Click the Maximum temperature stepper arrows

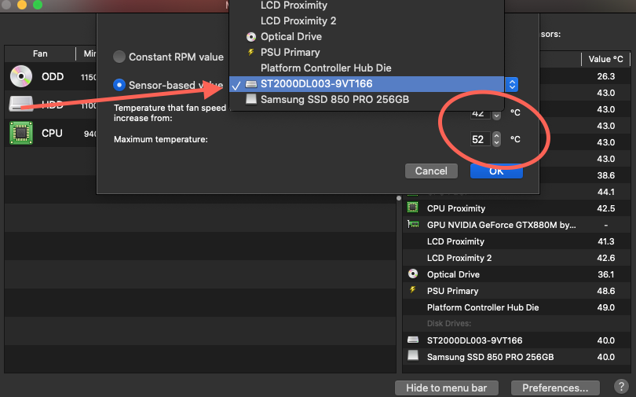tap(496, 139)
